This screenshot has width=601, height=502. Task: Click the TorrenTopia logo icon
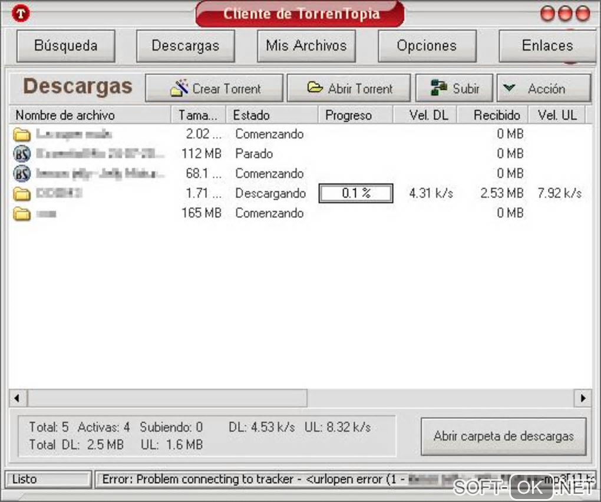click(21, 14)
